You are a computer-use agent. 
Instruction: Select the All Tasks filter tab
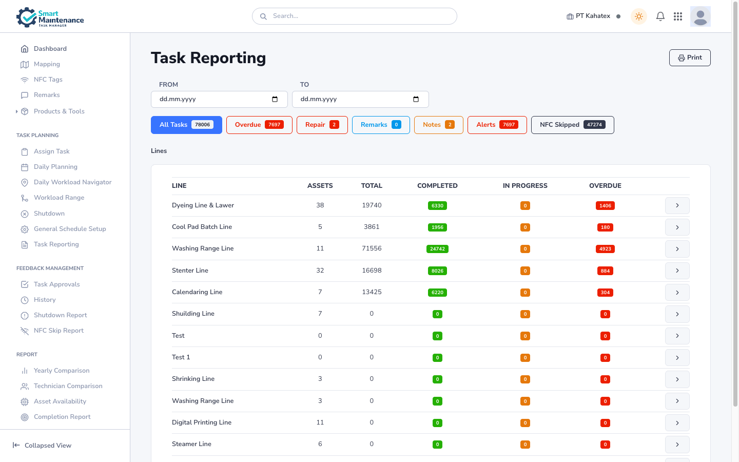coord(186,125)
